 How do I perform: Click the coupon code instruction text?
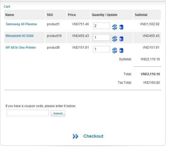coord(41,106)
